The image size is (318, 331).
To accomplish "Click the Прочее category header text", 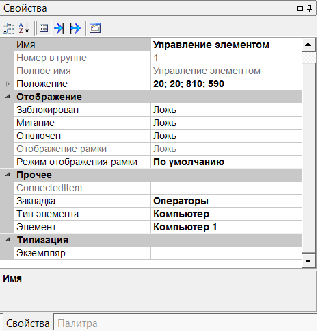I will tap(34, 175).
